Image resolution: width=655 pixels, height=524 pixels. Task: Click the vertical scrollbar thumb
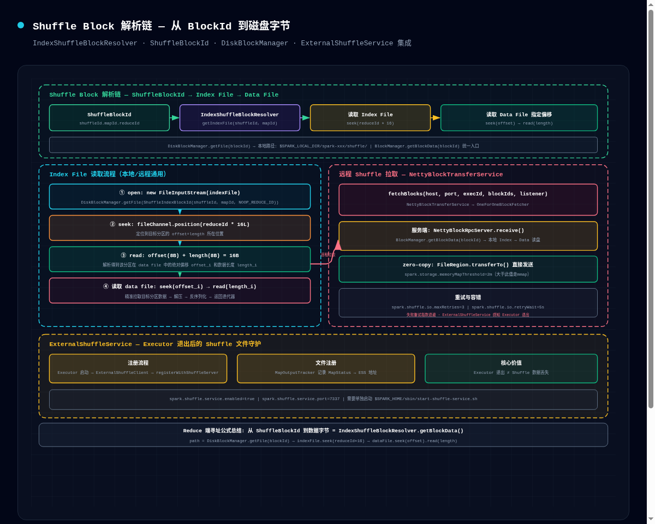tap(651, 209)
